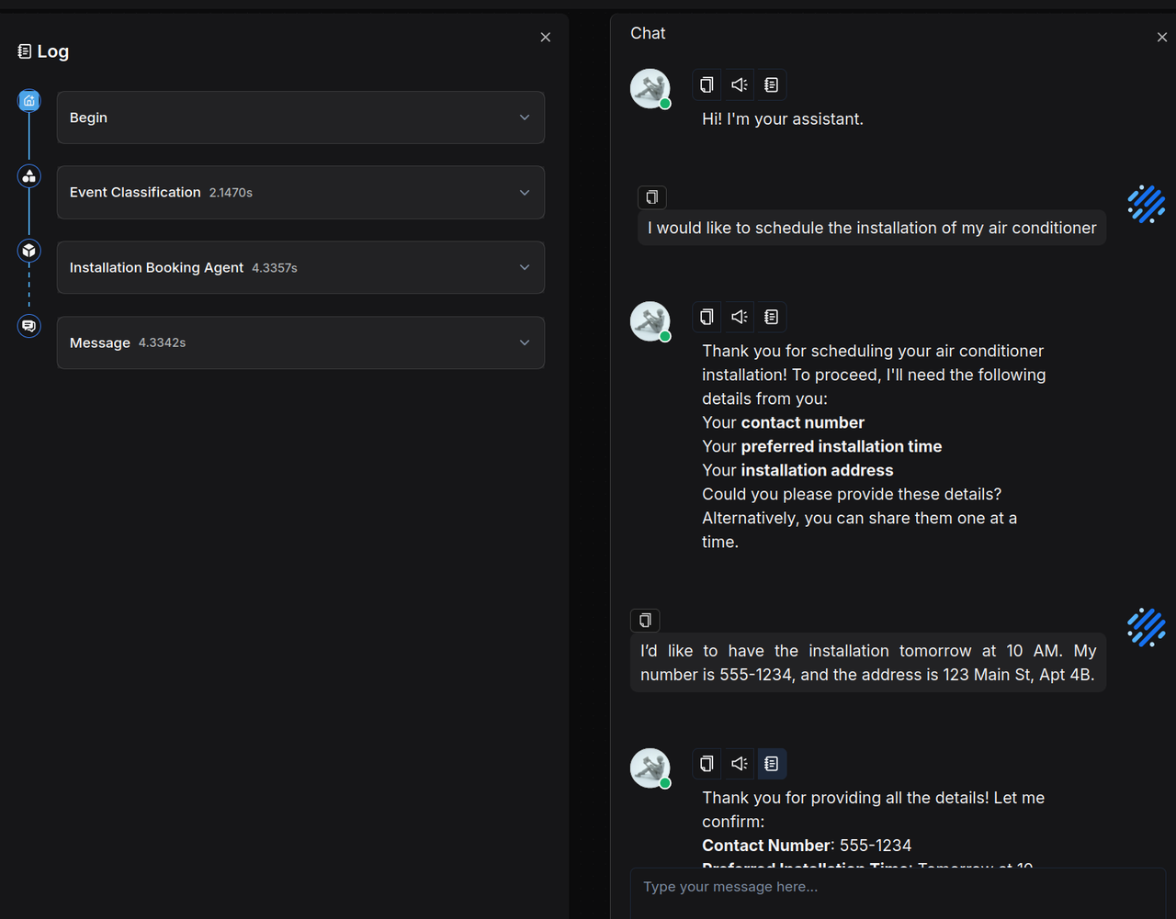Image resolution: width=1176 pixels, height=919 pixels.
Task: Click the Event Classification timeline node
Action: (29, 176)
